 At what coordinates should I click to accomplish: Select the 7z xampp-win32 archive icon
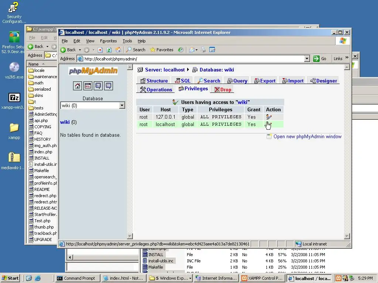point(14,101)
